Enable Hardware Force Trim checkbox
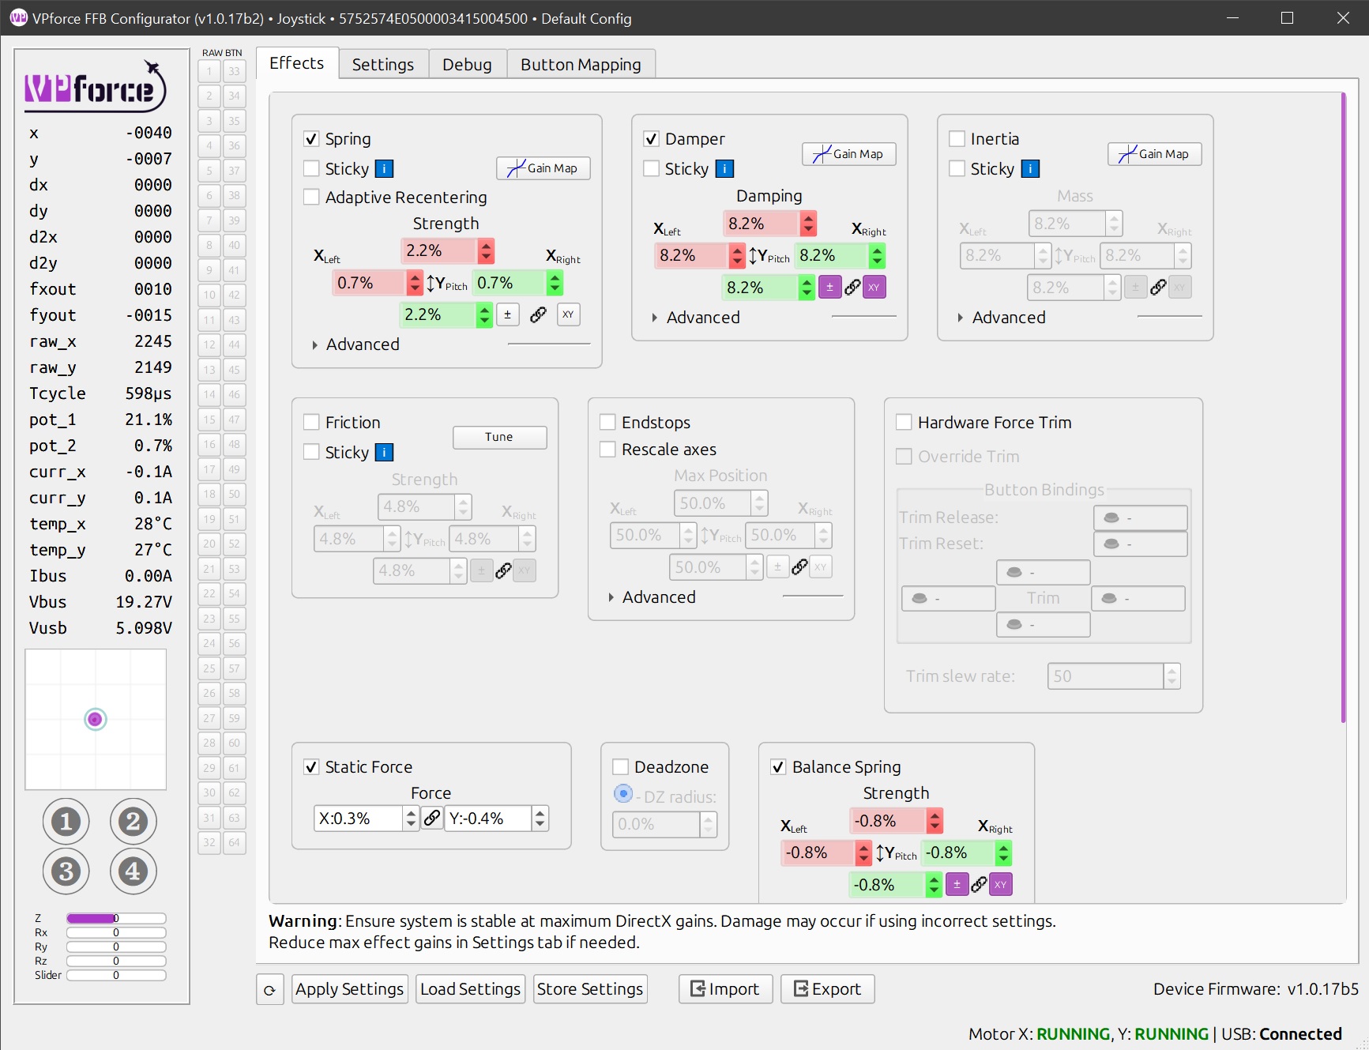The height and width of the screenshot is (1050, 1369). [904, 422]
